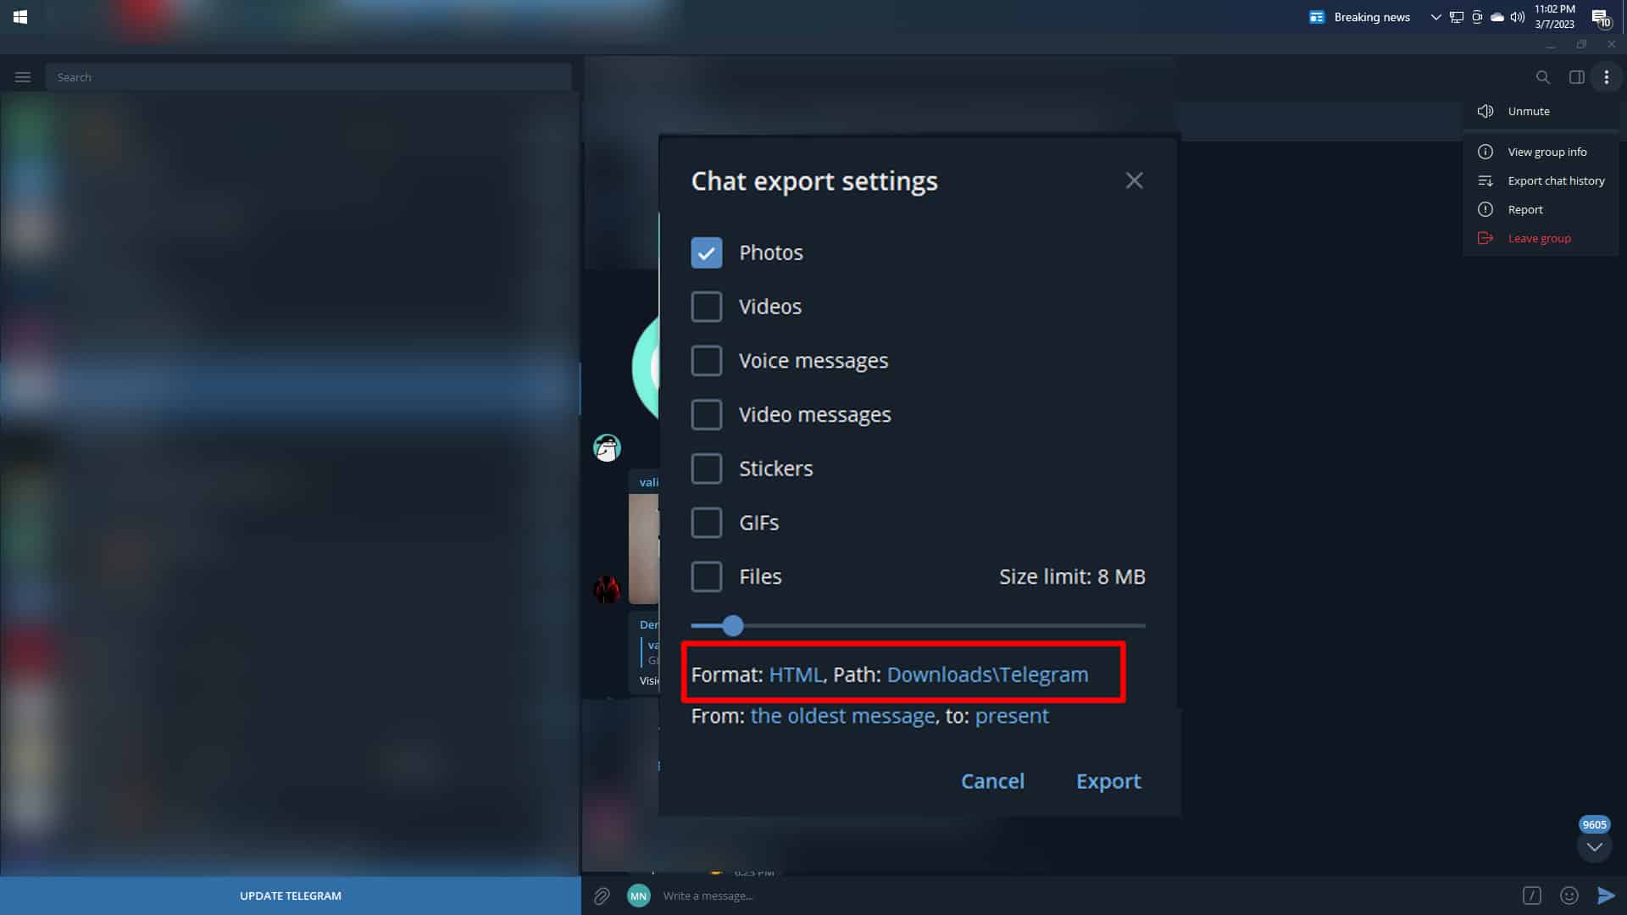Enable the Photos checkbox

click(x=706, y=252)
